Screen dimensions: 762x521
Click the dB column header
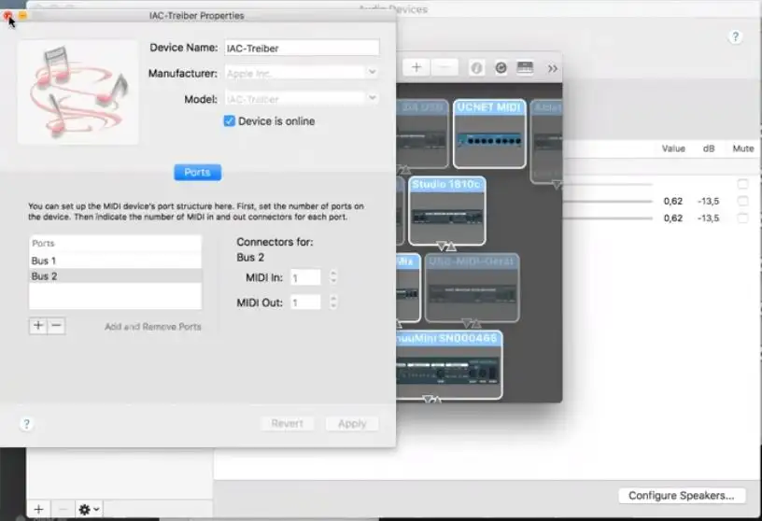(709, 148)
